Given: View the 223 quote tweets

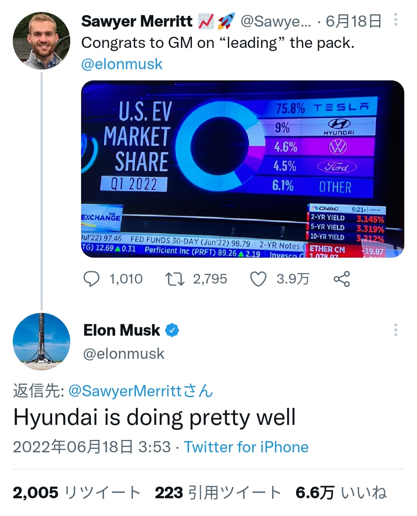Looking at the screenshot, I should (218, 493).
